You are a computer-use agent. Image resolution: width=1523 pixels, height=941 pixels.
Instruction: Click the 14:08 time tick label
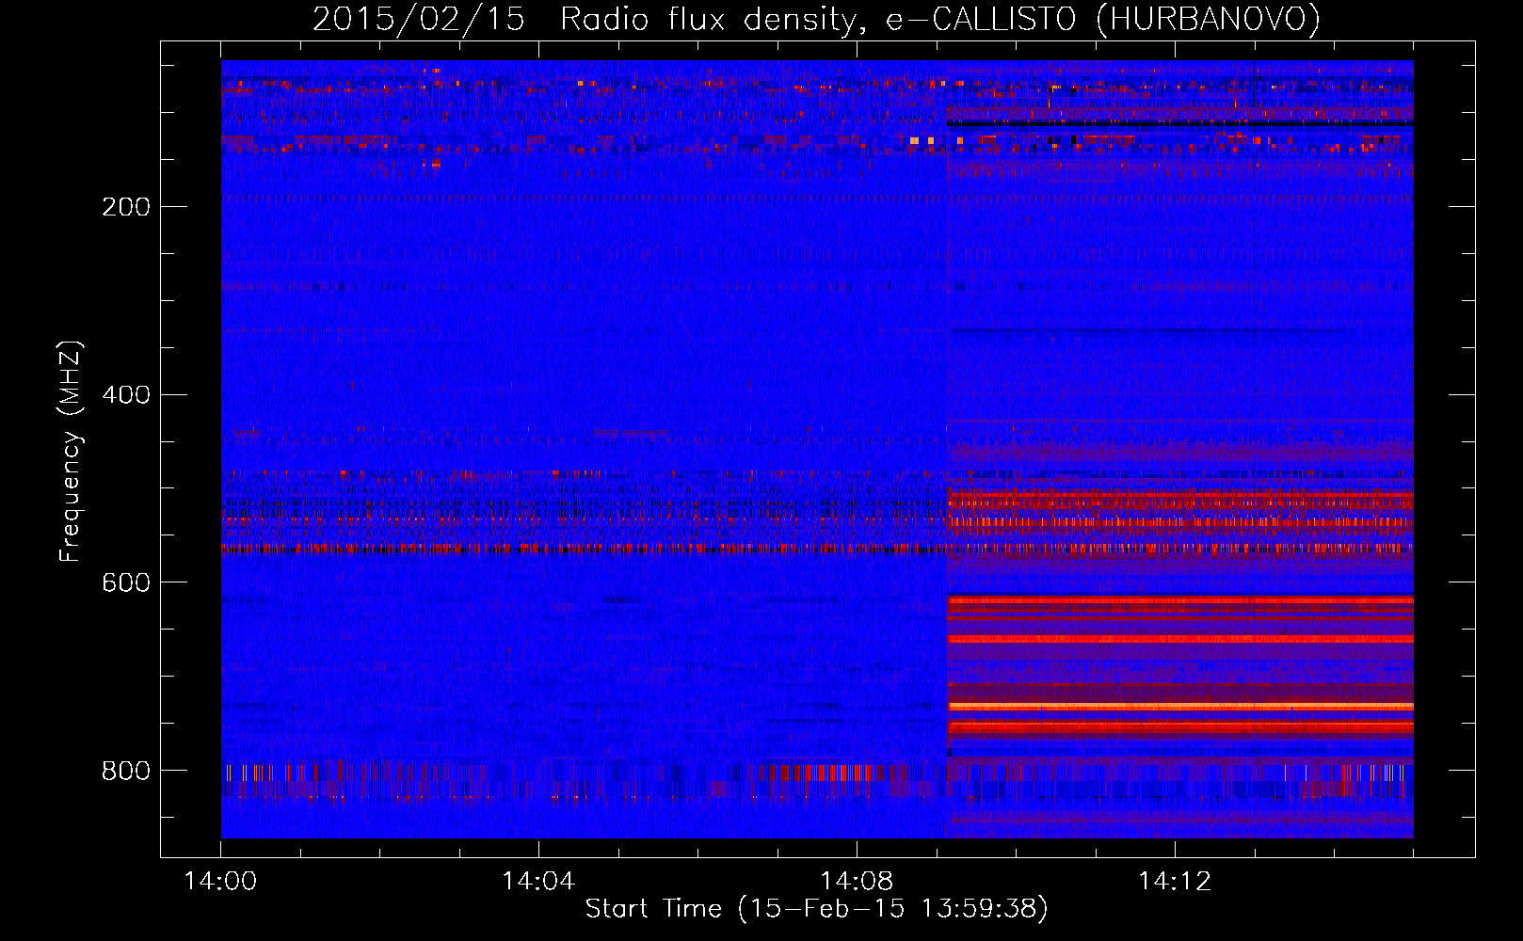(857, 882)
